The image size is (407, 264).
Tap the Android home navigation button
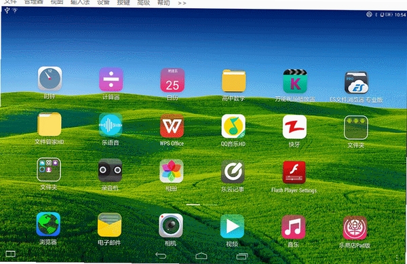tap(201, 256)
